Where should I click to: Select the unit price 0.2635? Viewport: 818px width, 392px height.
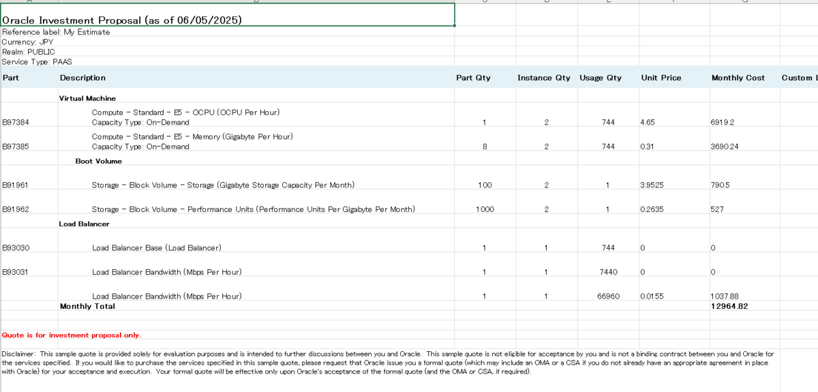pyautogui.click(x=652, y=209)
